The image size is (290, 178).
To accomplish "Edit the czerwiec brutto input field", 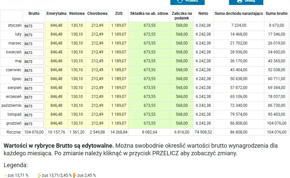I will point(34,71).
